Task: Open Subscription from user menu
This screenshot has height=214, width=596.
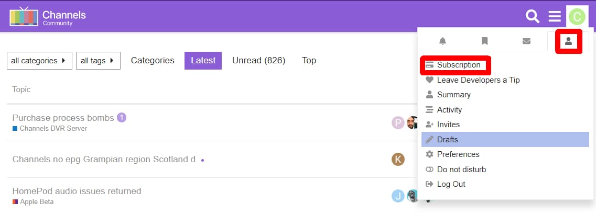Action: point(459,65)
